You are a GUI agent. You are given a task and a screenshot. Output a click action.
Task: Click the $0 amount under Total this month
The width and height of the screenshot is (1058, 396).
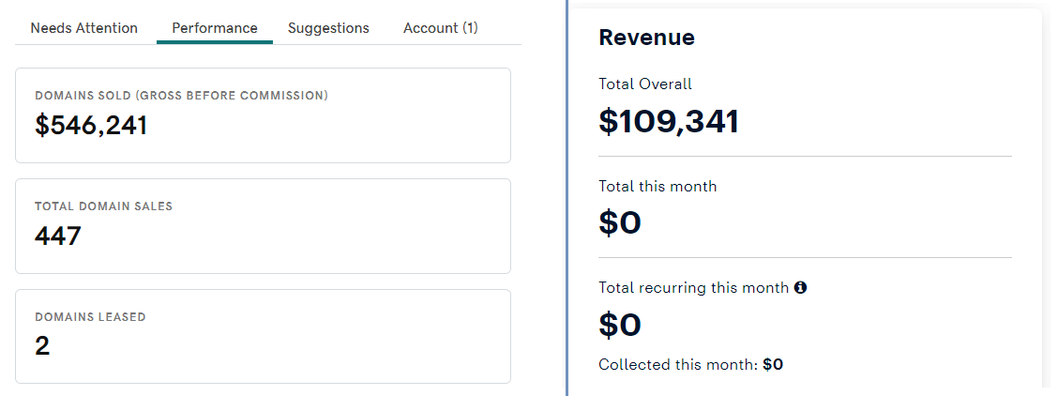pyautogui.click(x=620, y=223)
